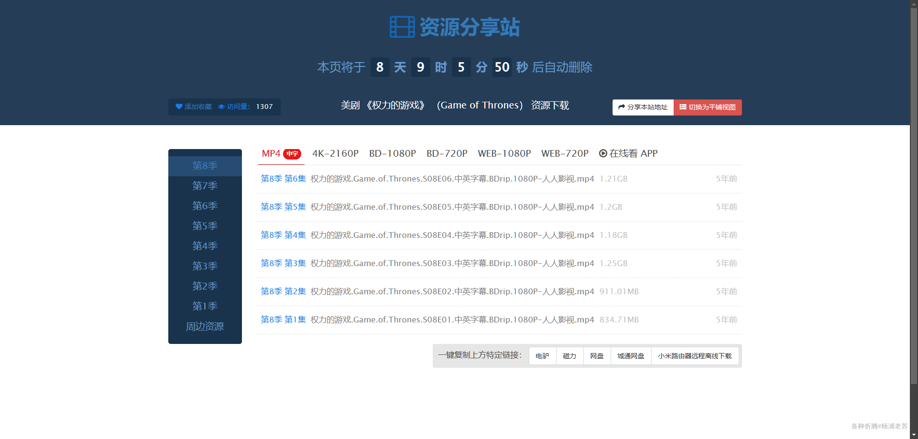The width and height of the screenshot is (918, 439).
Task: Copy 小米路由器远程离线下载 links
Action: click(x=695, y=356)
